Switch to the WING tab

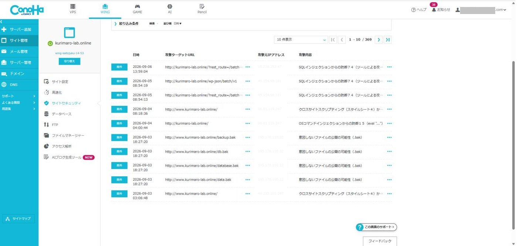(x=105, y=9)
